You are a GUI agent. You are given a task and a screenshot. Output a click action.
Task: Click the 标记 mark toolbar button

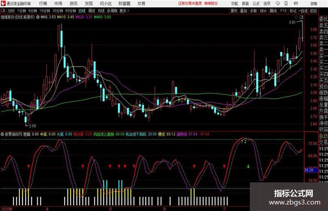(x=293, y=11)
